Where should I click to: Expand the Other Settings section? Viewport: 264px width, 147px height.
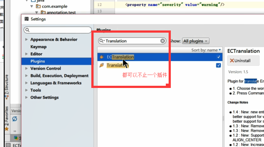click(x=26, y=97)
